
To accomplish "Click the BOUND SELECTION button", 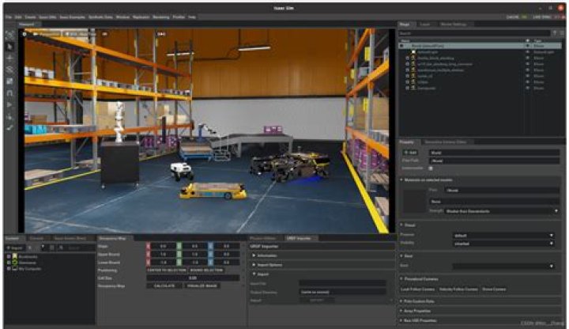I will click(x=206, y=270).
